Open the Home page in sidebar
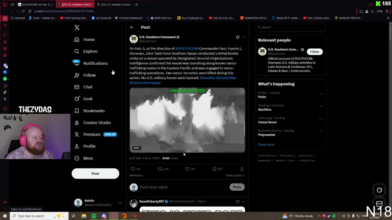This screenshot has width=392, height=220. [85, 39]
